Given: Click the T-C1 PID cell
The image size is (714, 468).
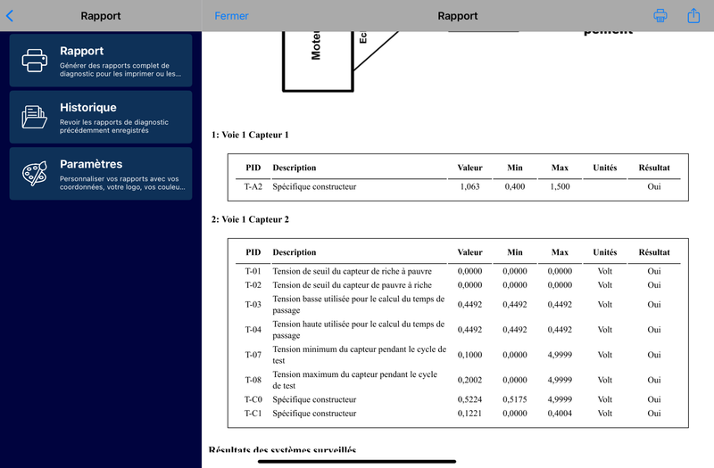Looking at the screenshot, I should point(253,414).
